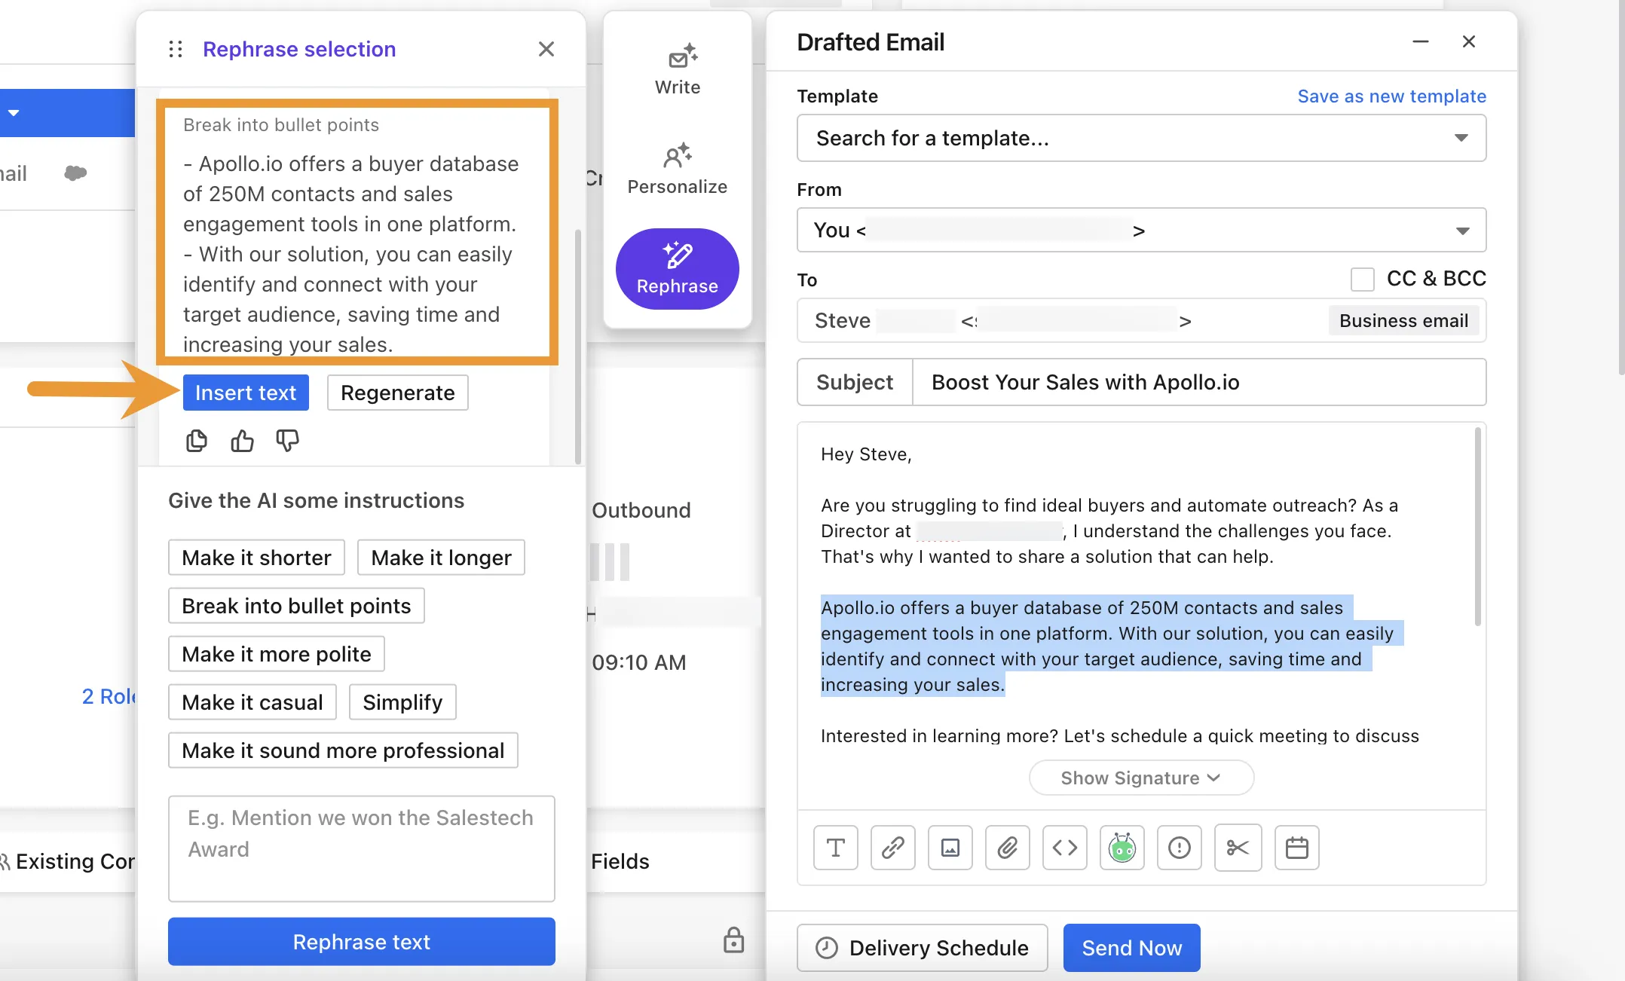This screenshot has height=981, width=1625.
Task: Click the AI instructions text field
Action: [x=361, y=848]
